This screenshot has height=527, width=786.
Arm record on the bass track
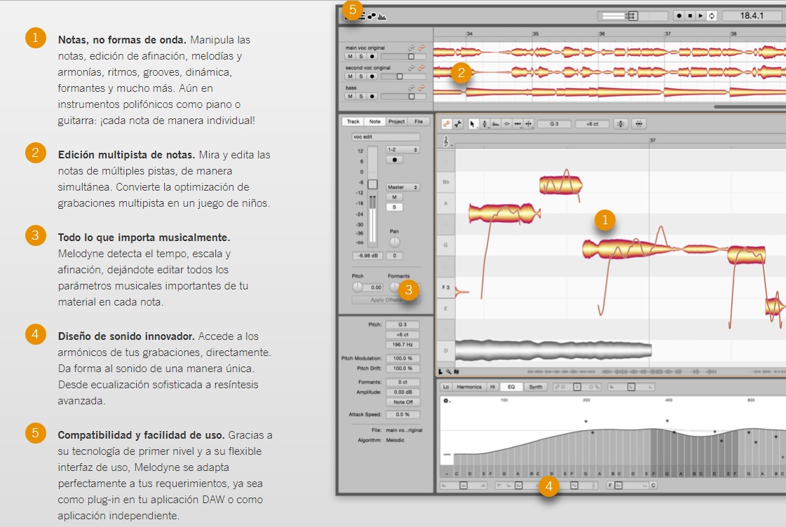click(372, 96)
